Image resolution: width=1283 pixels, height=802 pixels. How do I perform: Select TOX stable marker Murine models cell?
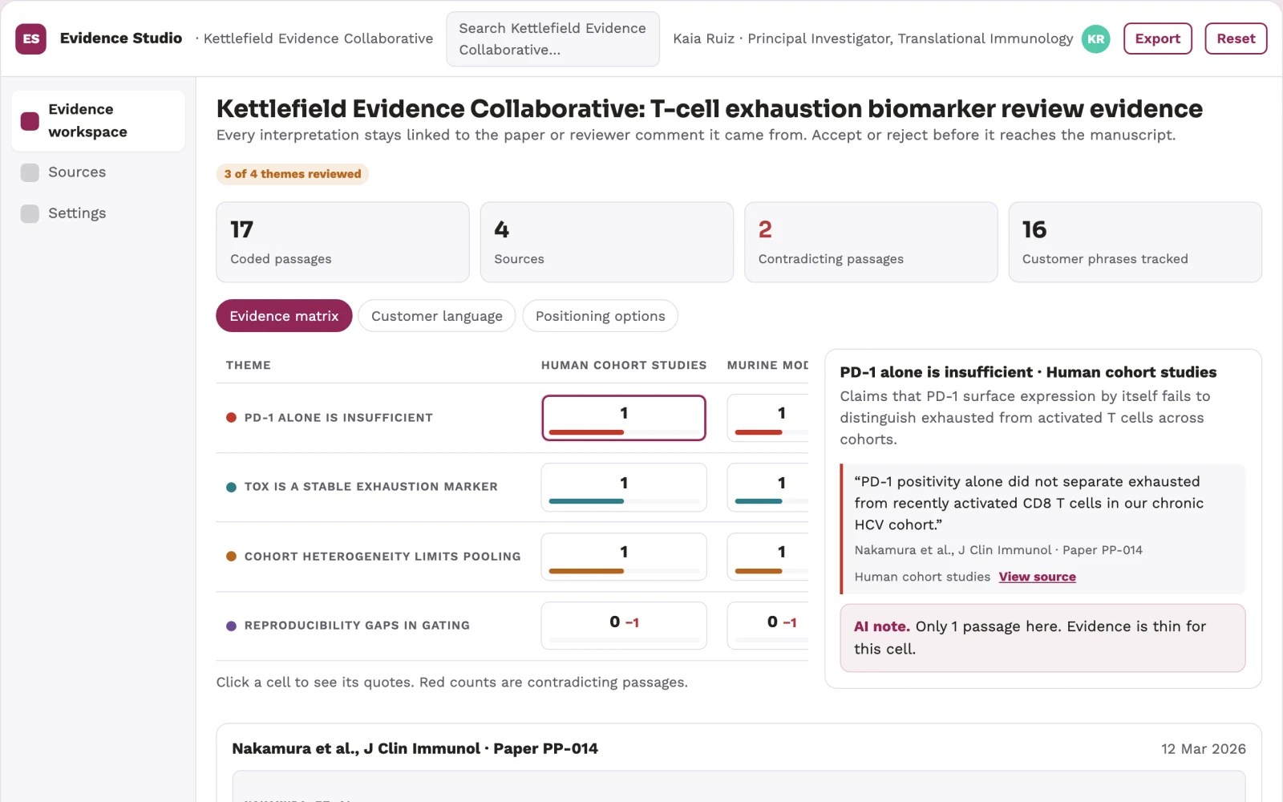(x=767, y=488)
